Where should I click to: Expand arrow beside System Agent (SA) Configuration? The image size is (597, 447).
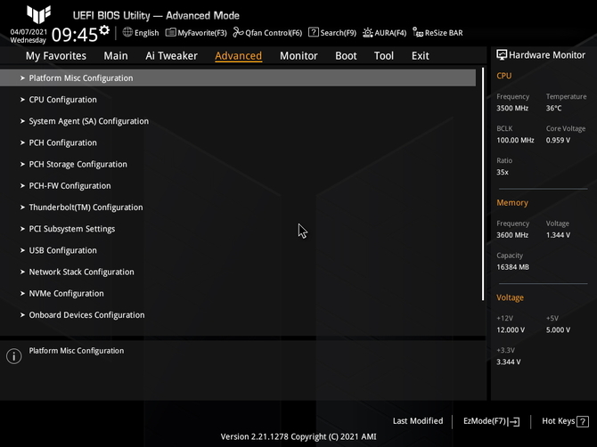(x=22, y=121)
